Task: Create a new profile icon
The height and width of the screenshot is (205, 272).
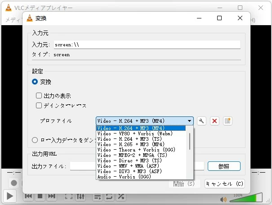Action: (227, 121)
